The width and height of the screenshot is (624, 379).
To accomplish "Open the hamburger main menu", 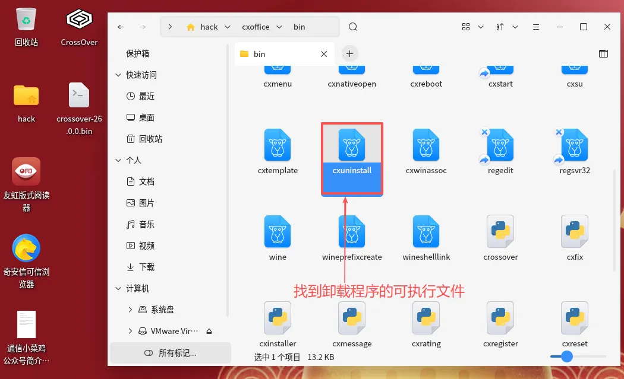I will (535, 27).
